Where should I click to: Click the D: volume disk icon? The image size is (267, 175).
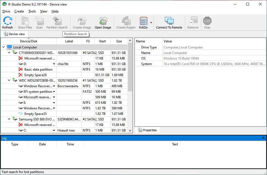pyautogui.click(x=21, y=64)
